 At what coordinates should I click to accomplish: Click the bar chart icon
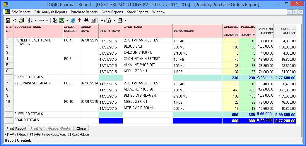(93, 20)
